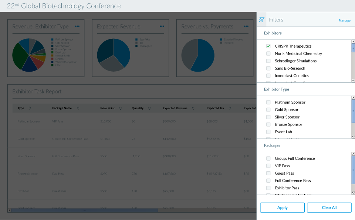Check Silver Sponsor type filter
Screen dimensions: 355x220
pyautogui.click(x=268, y=117)
